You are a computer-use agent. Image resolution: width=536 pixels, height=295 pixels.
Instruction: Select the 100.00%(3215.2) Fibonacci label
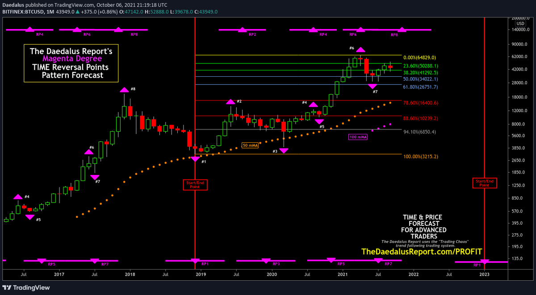[x=421, y=157]
